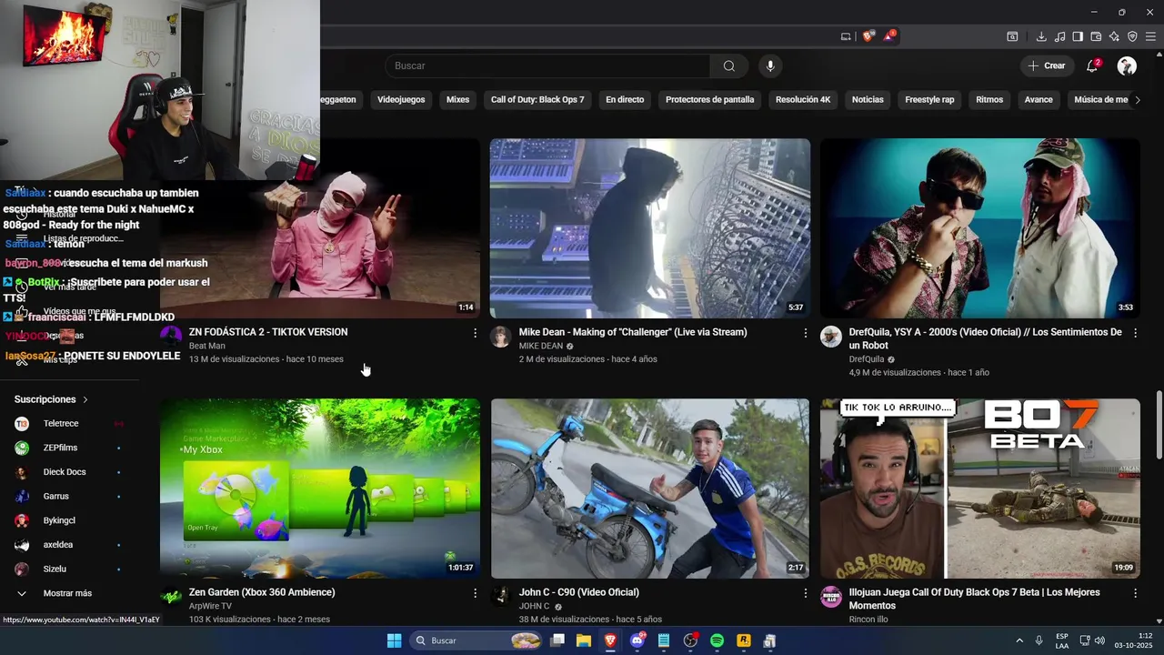Select the Resolución 4K filter chip

coord(803,100)
